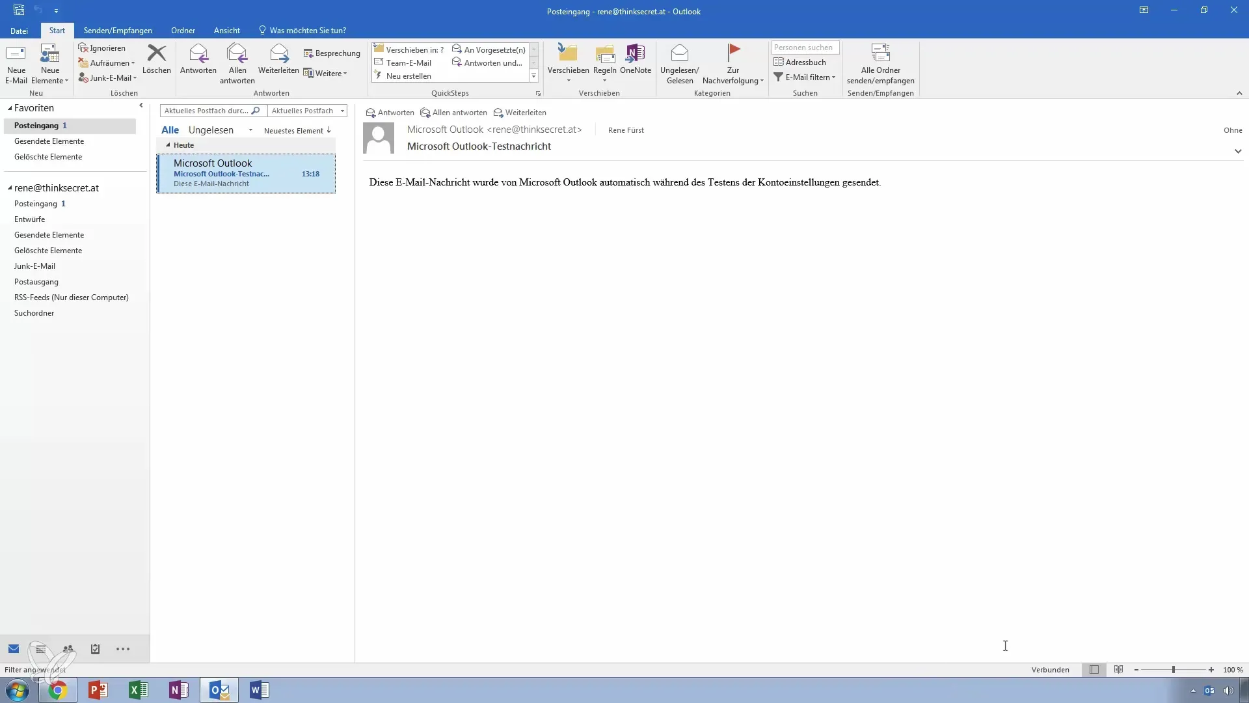Flag message Zur Nachverfolgung
The image size is (1249, 703).
coord(733,64)
